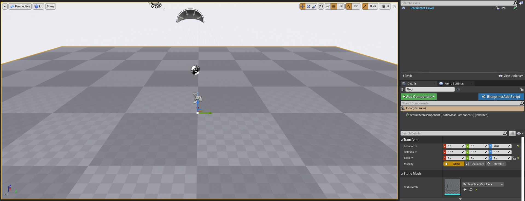The image size is (525, 201).
Task: Toggle world/local coordinate system globe icon
Action: [321, 6]
